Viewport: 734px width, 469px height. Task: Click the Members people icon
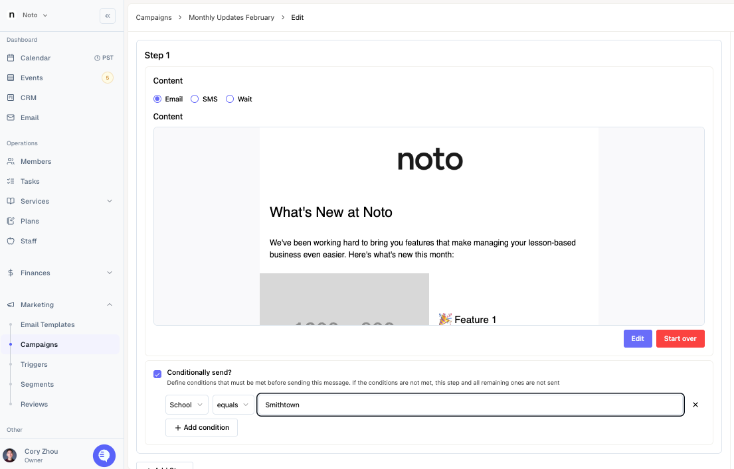[11, 161]
